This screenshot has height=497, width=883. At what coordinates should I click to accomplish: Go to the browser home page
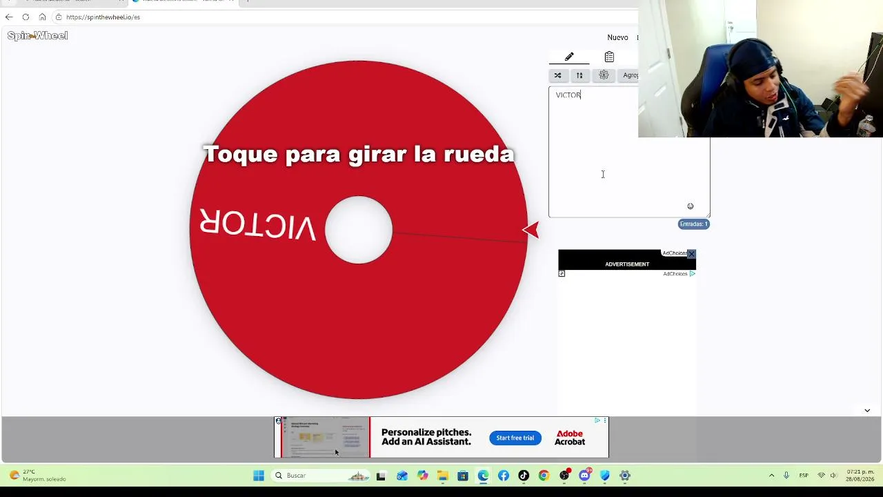pos(42,17)
